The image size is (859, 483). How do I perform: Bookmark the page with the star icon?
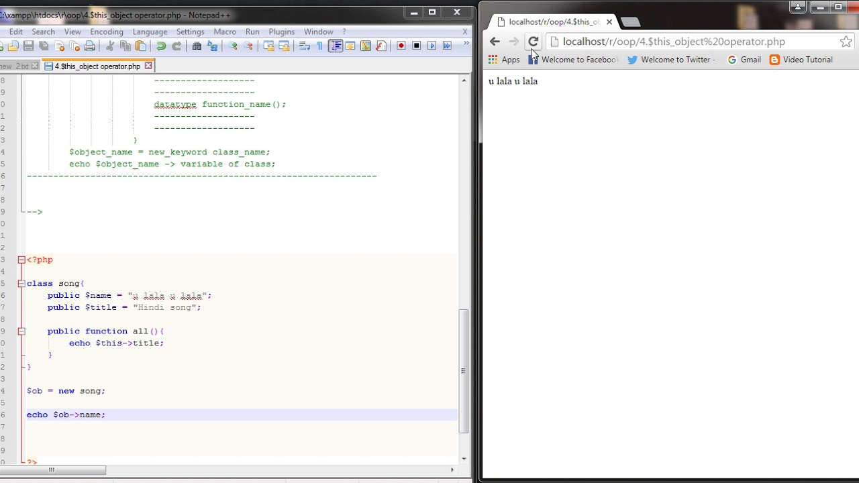[846, 42]
